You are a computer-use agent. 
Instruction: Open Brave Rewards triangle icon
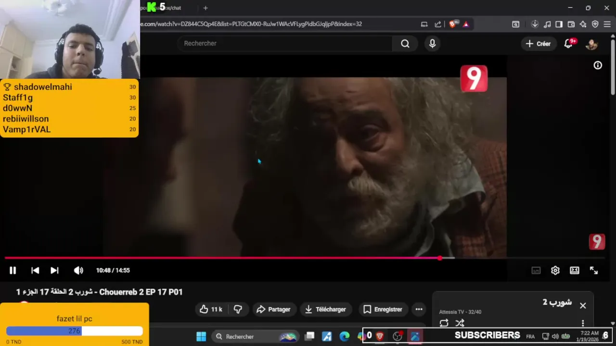[465, 24]
